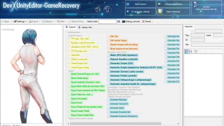224x126 pixels.
Task: Click the Layer field in Inspector
Action: [218, 35]
